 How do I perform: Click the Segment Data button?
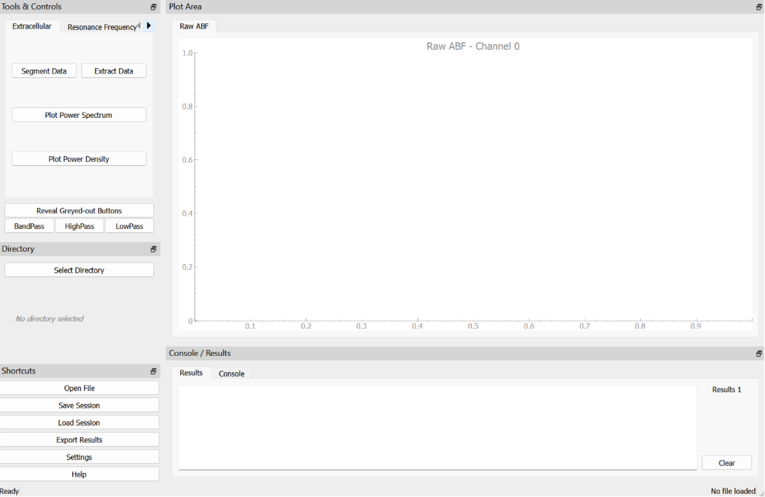point(44,70)
